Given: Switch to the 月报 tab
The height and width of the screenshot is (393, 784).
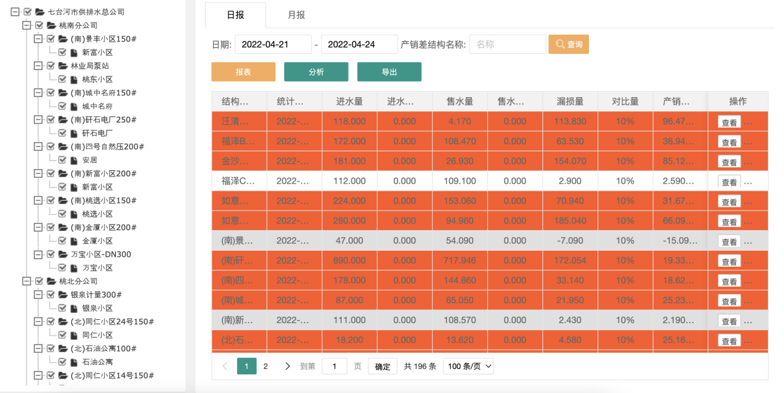Looking at the screenshot, I should tap(296, 15).
